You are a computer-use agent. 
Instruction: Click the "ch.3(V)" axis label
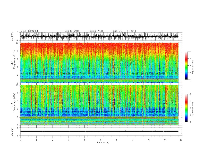click(x=12, y=132)
